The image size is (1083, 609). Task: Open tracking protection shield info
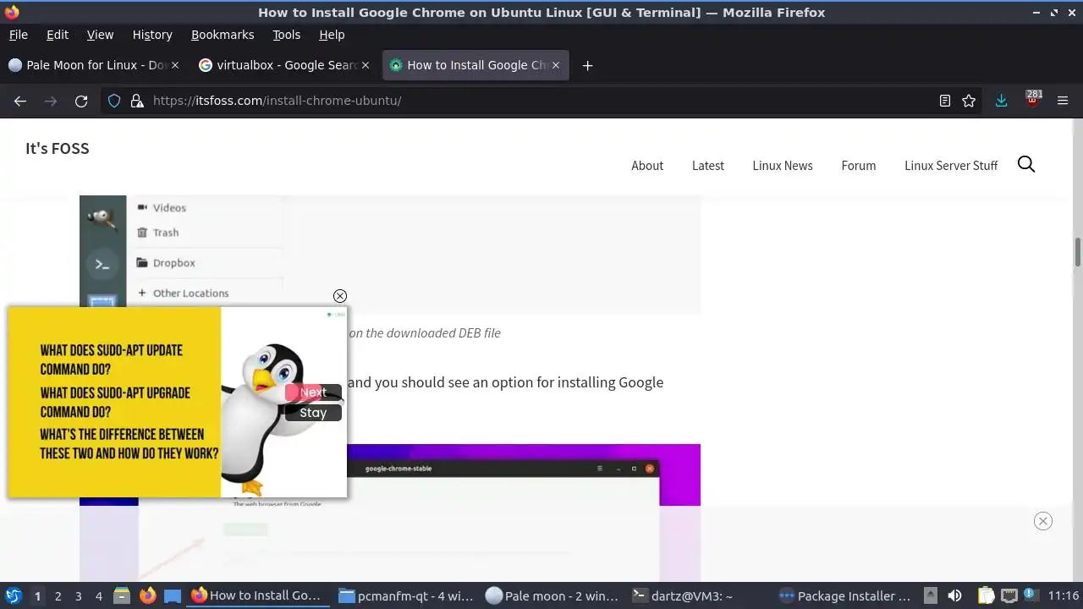coord(114,101)
